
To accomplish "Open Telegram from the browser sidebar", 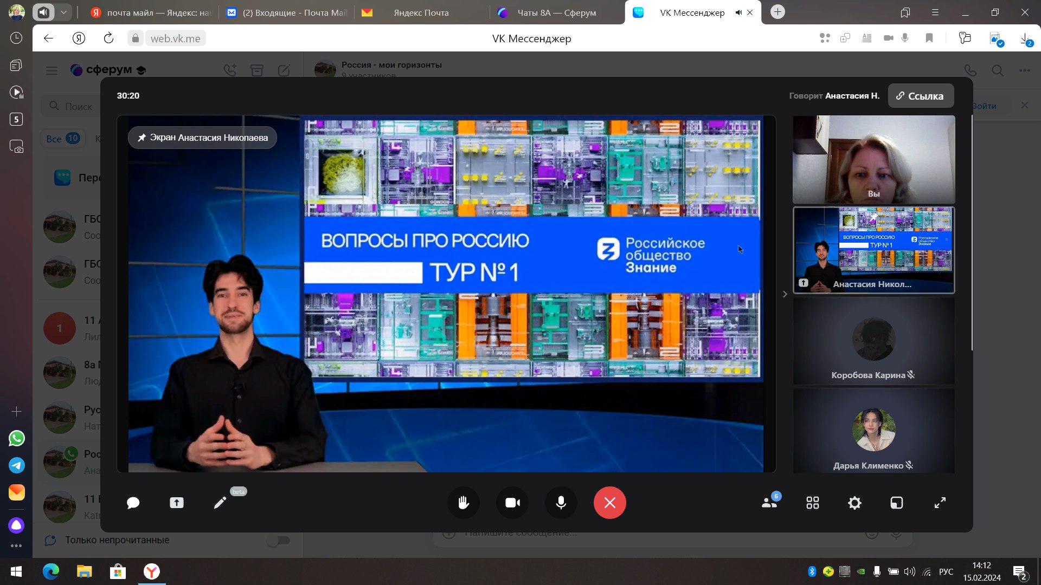I will [16, 465].
